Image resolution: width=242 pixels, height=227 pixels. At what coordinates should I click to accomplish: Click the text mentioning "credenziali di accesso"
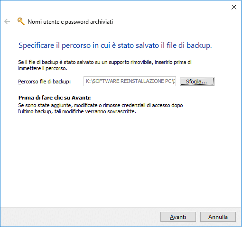[x=101, y=105]
